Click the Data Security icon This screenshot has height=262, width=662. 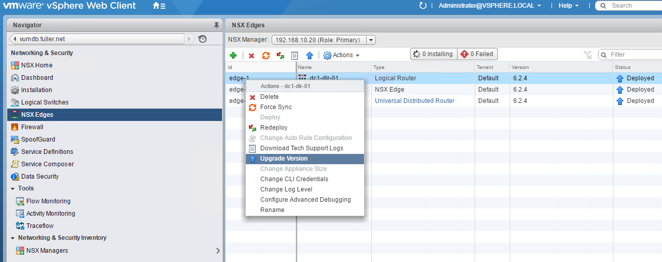(x=15, y=177)
